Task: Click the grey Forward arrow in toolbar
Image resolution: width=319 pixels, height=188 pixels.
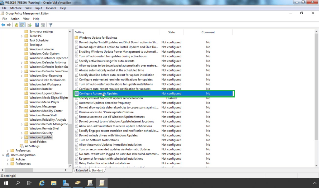Action: pos(9,25)
